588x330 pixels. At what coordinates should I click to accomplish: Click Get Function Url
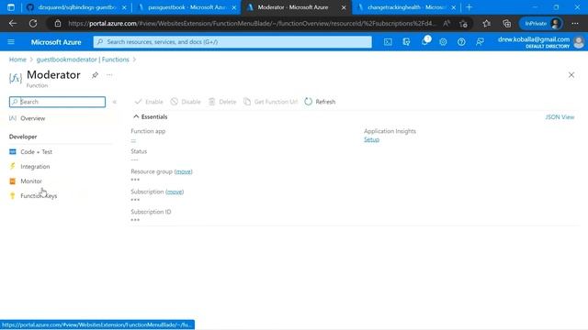[x=270, y=102]
